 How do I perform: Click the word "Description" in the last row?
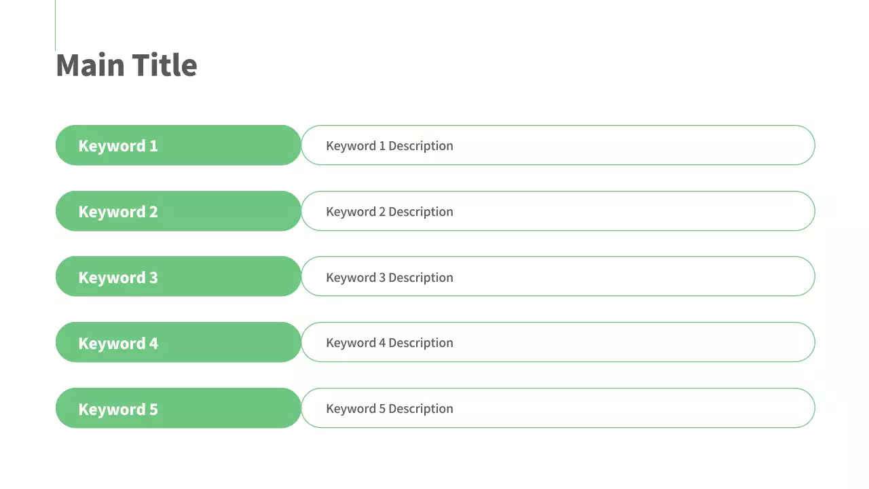(420, 409)
